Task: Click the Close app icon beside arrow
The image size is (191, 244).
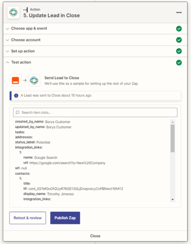Action: click(x=34, y=81)
